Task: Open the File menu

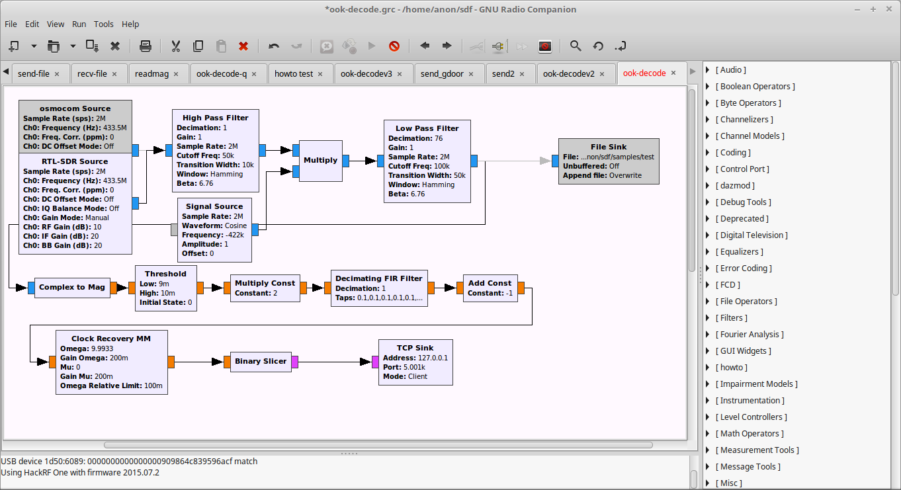Action: [x=11, y=24]
